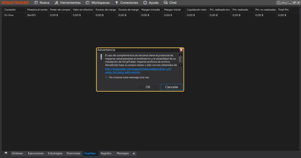Switch to the Posiciones tab

[x=73, y=153]
